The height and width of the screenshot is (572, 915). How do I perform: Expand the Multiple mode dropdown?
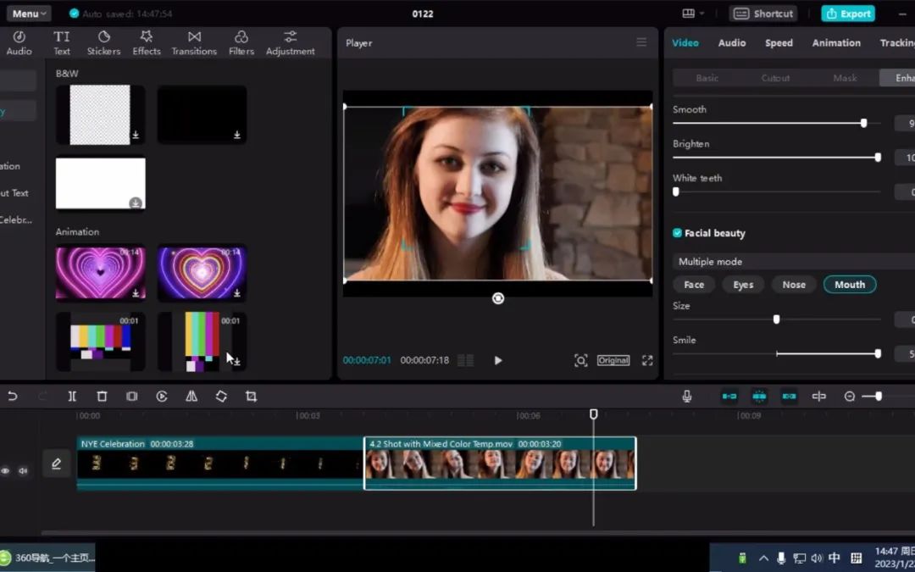pos(793,262)
